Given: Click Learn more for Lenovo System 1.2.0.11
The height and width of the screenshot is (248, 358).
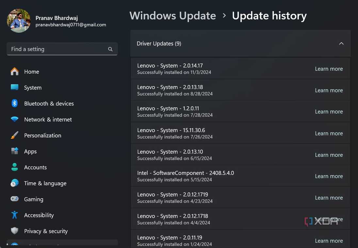Looking at the screenshot, I should tap(329, 112).
